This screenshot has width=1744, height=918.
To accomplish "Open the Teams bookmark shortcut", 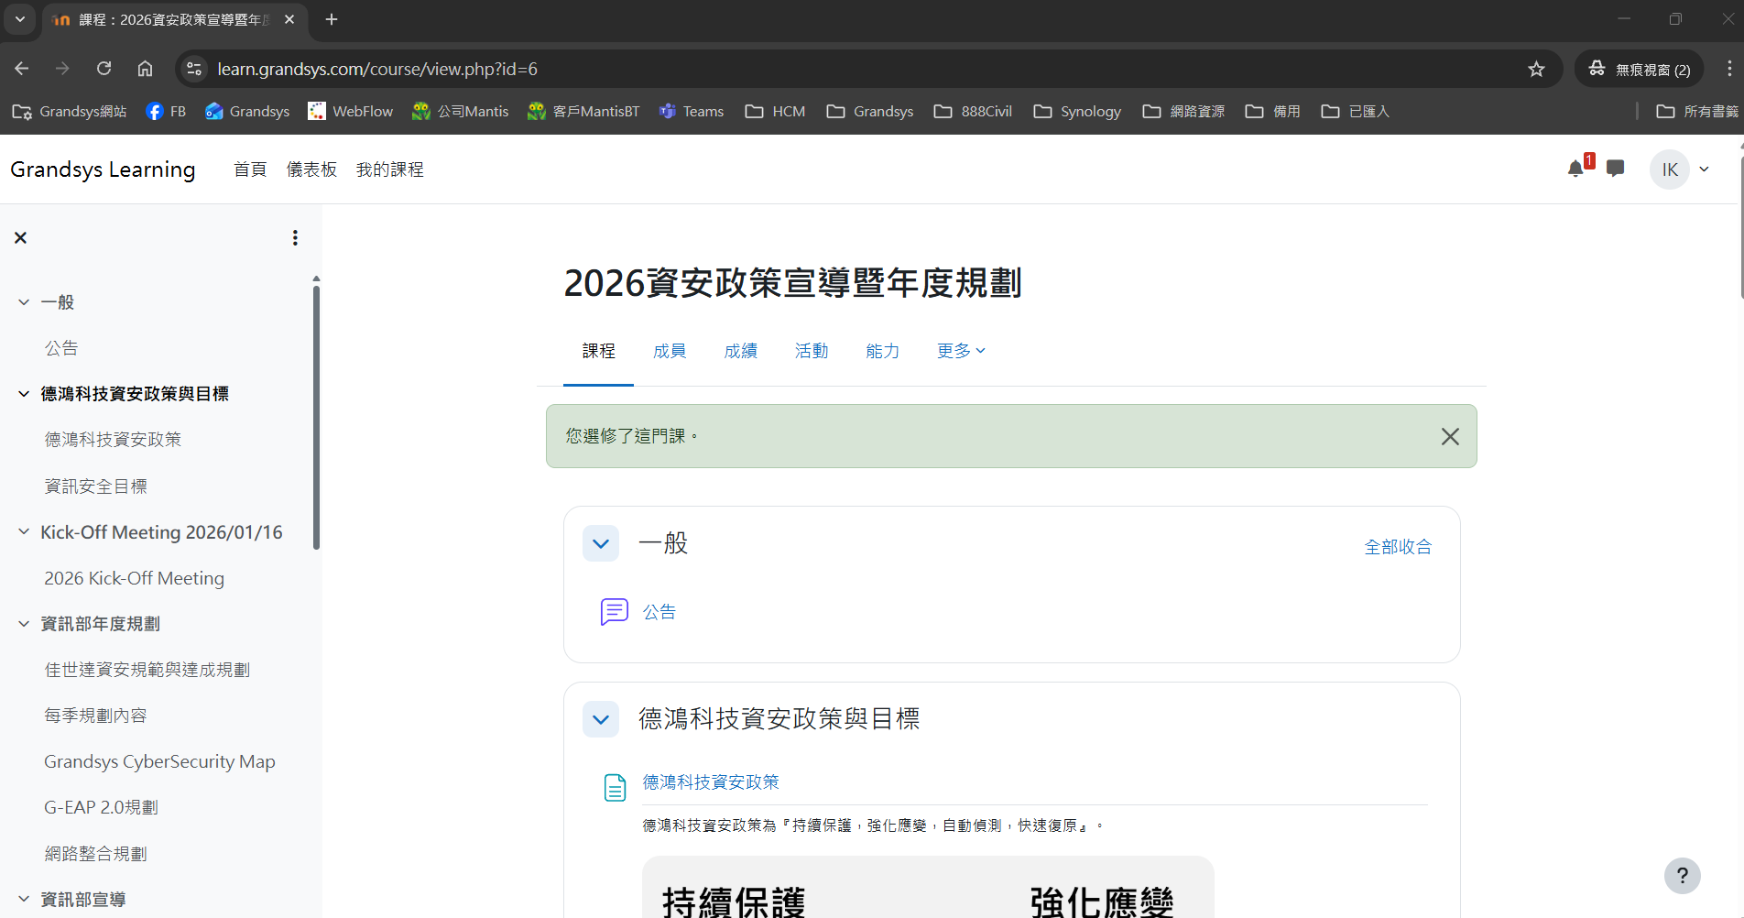I will pyautogui.click(x=692, y=111).
